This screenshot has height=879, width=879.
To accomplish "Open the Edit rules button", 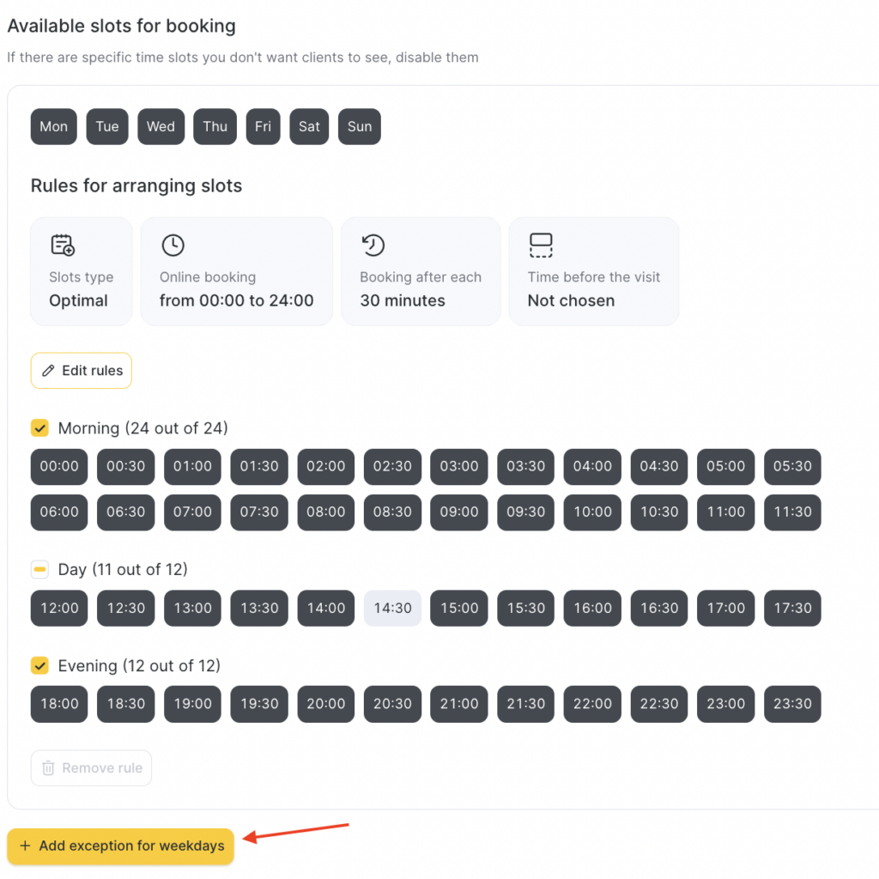I will point(82,371).
